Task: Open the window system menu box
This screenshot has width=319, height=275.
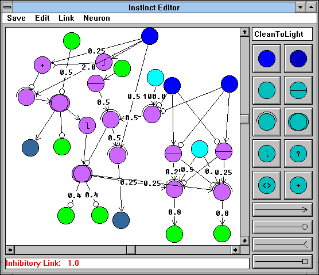Action: tap(7, 7)
